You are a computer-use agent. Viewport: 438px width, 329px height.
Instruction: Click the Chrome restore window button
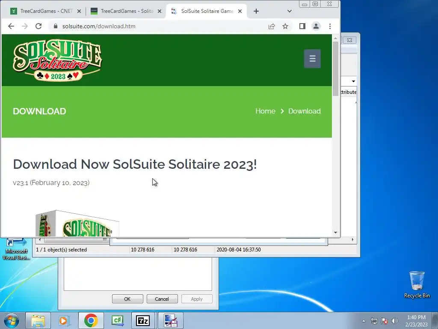pyautogui.click(x=315, y=4)
